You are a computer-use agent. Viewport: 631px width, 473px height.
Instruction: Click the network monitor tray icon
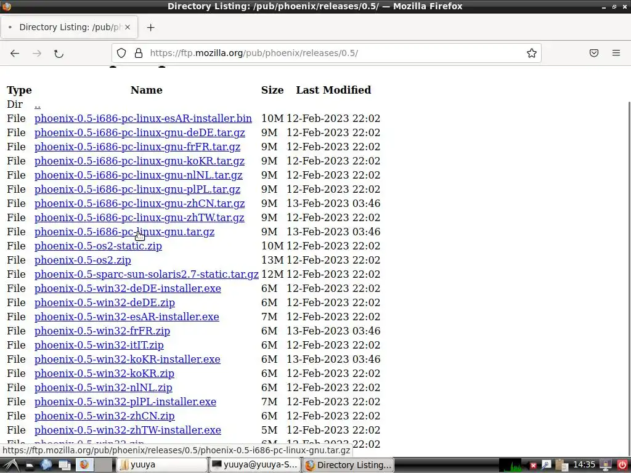coord(605,466)
